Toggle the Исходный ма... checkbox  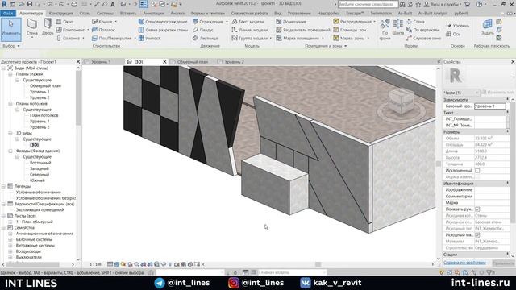(x=477, y=235)
